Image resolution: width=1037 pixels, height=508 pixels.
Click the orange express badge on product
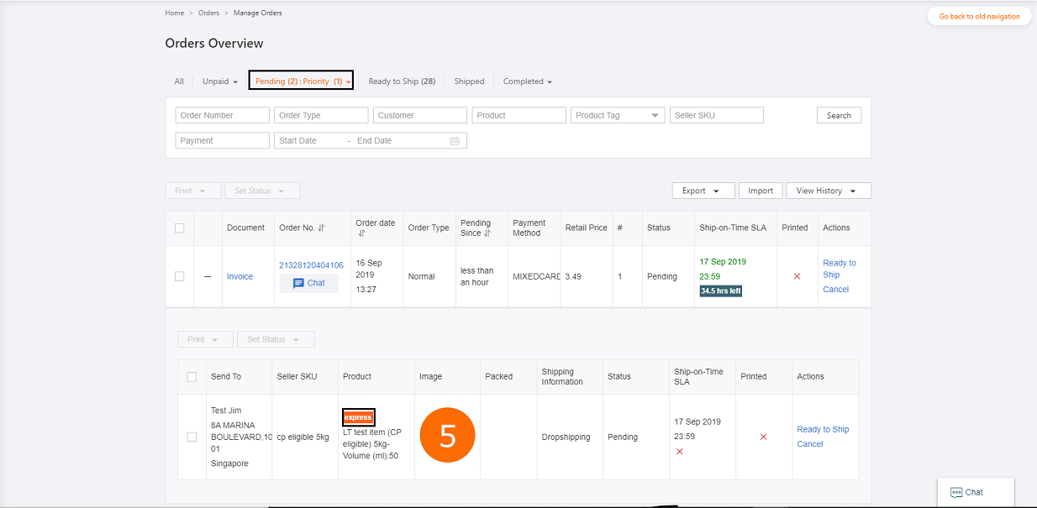coord(358,417)
